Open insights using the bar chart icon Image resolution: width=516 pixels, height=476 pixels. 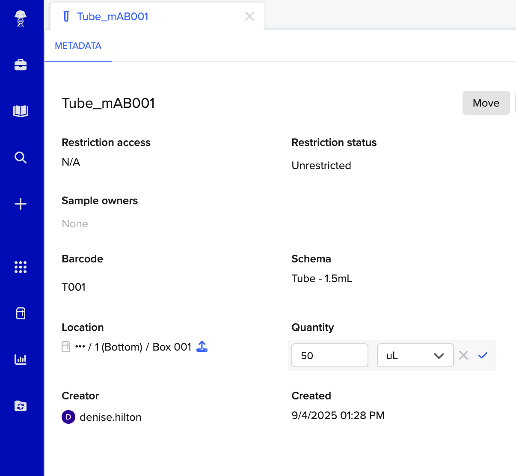[20, 360]
